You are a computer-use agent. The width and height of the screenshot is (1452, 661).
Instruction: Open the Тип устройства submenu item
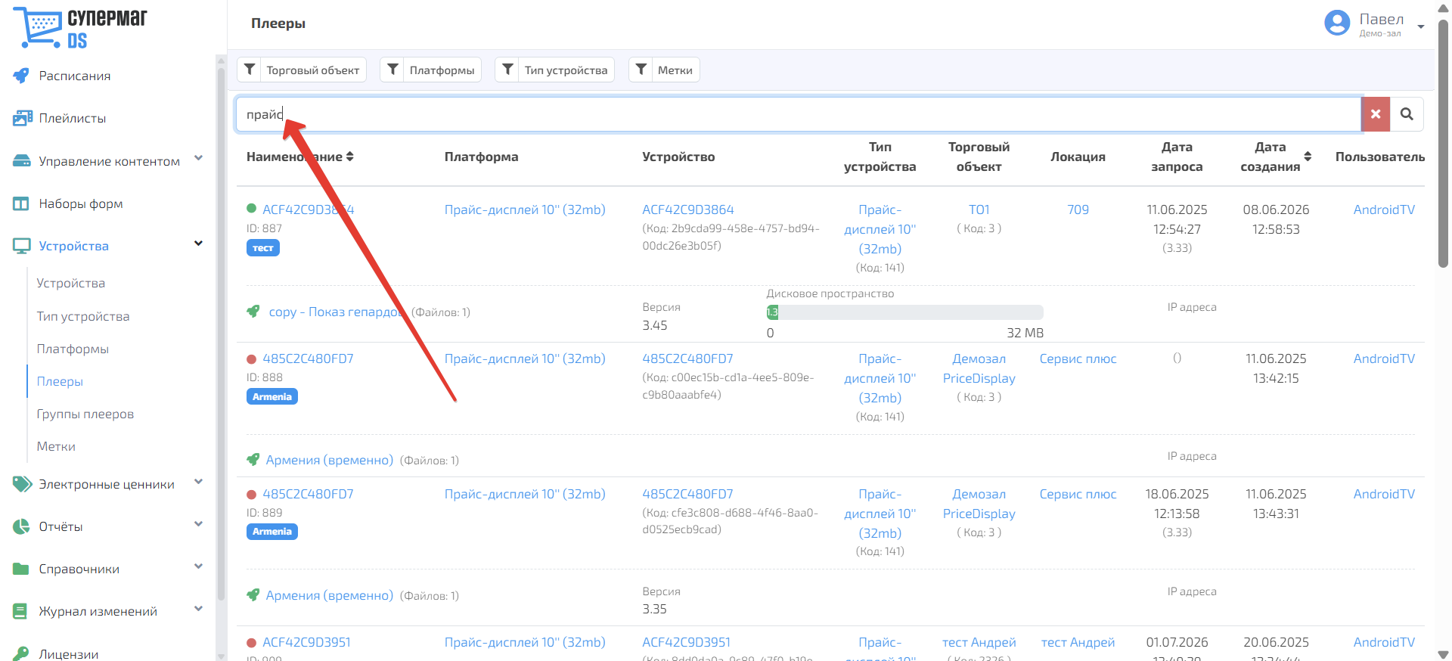[x=83, y=316]
